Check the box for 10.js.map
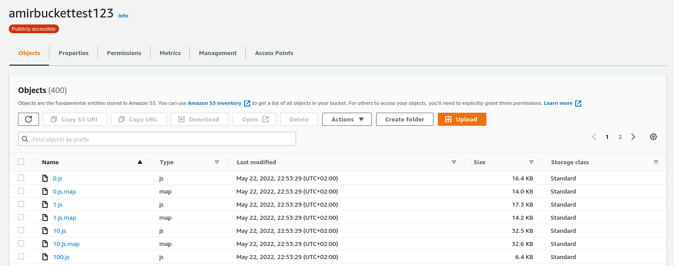Viewport: 674px width, 266px height. point(21,243)
